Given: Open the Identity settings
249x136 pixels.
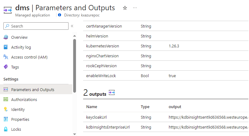Looking at the screenshot, I should (18, 109).
